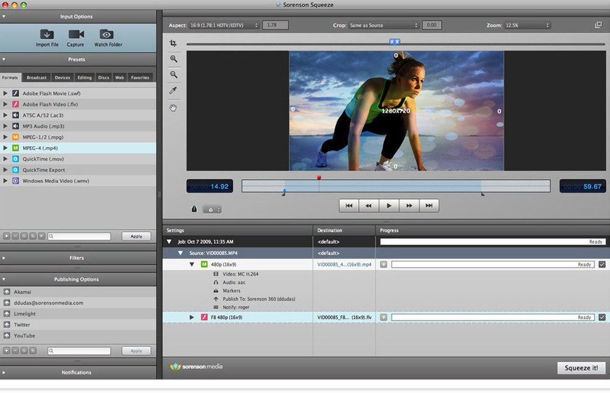Play the video preview

pyautogui.click(x=389, y=205)
